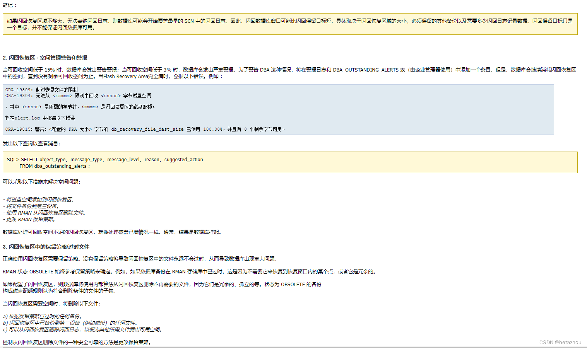Click the line starting 'ORA-19815: 警告'

(145, 129)
